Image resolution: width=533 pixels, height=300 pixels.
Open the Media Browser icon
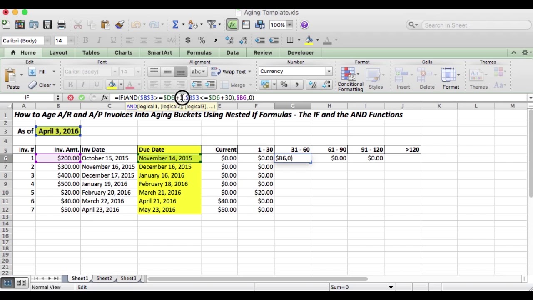click(259, 25)
